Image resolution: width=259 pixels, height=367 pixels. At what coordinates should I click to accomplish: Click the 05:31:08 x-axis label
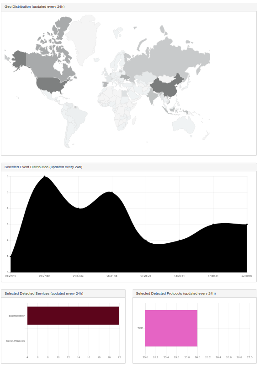(x=112, y=276)
